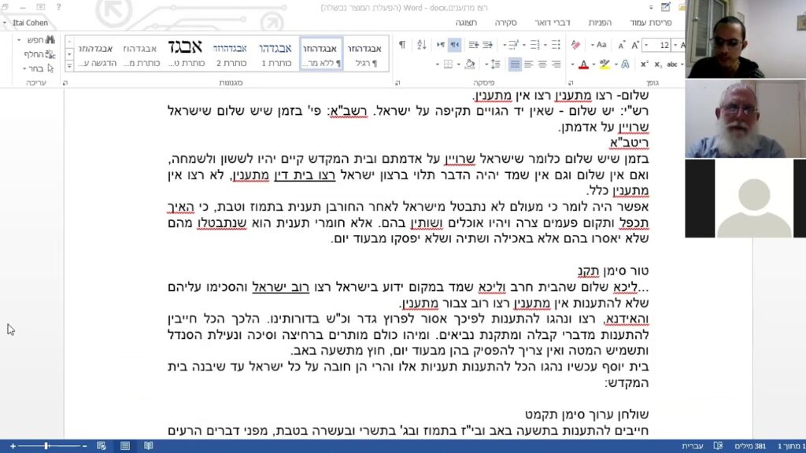Apply the large אבגד title style

tap(186, 54)
